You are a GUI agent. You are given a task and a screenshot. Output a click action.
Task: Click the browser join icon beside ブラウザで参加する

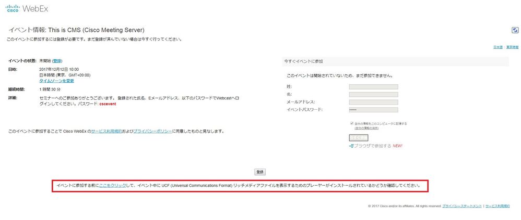point(351,146)
